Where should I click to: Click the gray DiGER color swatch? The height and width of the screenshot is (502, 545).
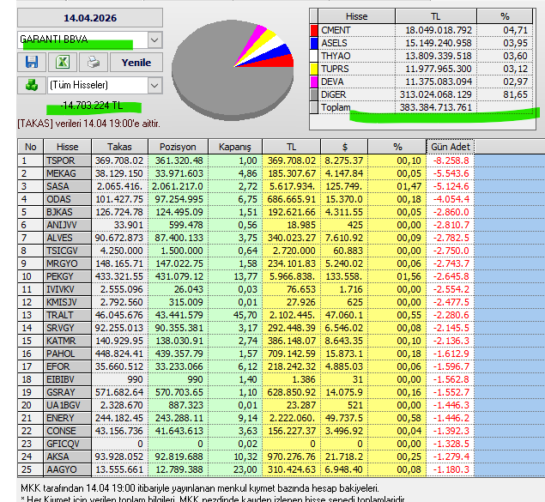pyautogui.click(x=314, y=94)
